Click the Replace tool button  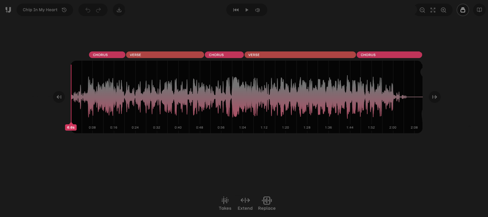(x=267, y=203)
